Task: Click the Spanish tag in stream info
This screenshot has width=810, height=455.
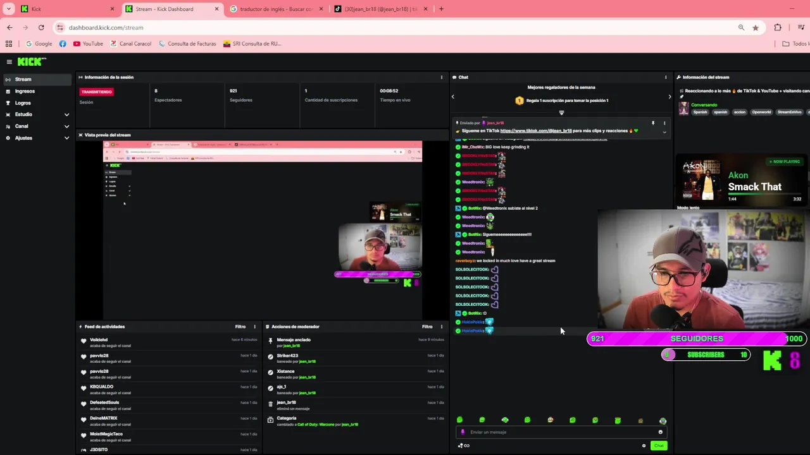Action: [x=700, y=112]
